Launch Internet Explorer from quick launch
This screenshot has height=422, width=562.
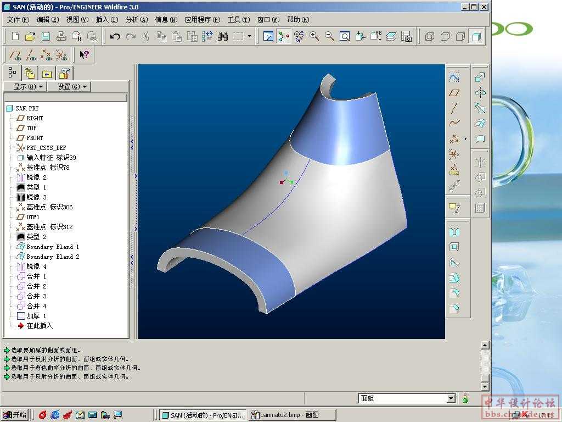tap(55, 415)
